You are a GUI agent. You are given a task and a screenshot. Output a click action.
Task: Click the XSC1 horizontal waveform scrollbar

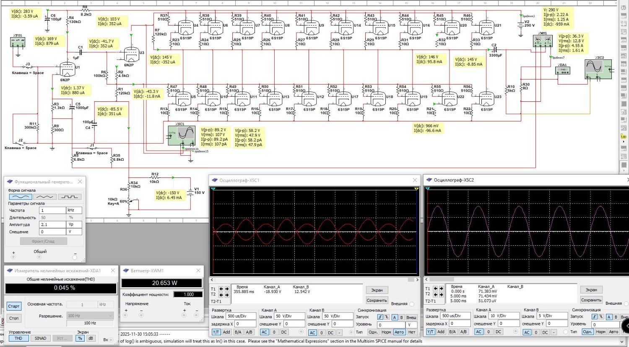[x=314, y=280]
